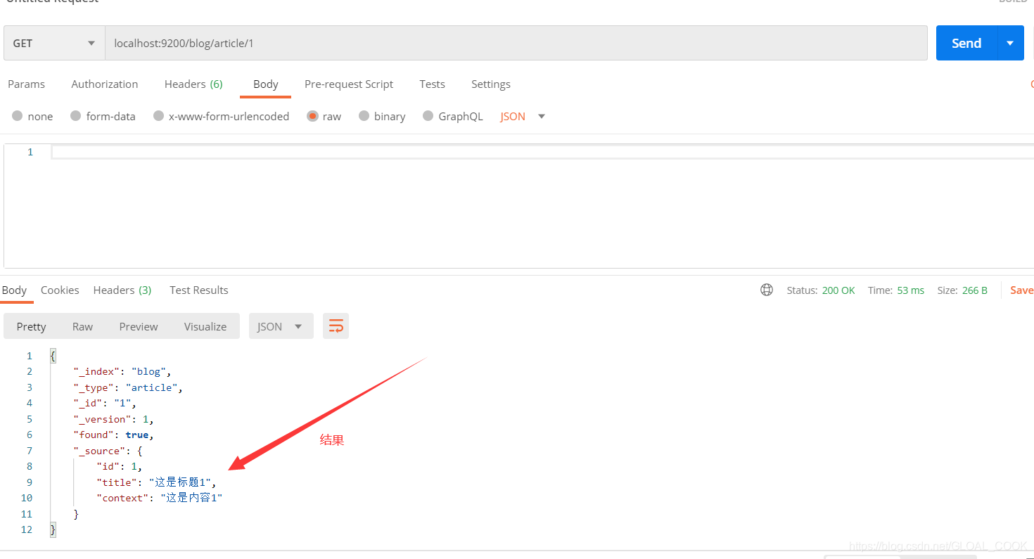The image size is (1034, 559).
Task: Click the "context" value 这是内容1
Action: point(191,498)
